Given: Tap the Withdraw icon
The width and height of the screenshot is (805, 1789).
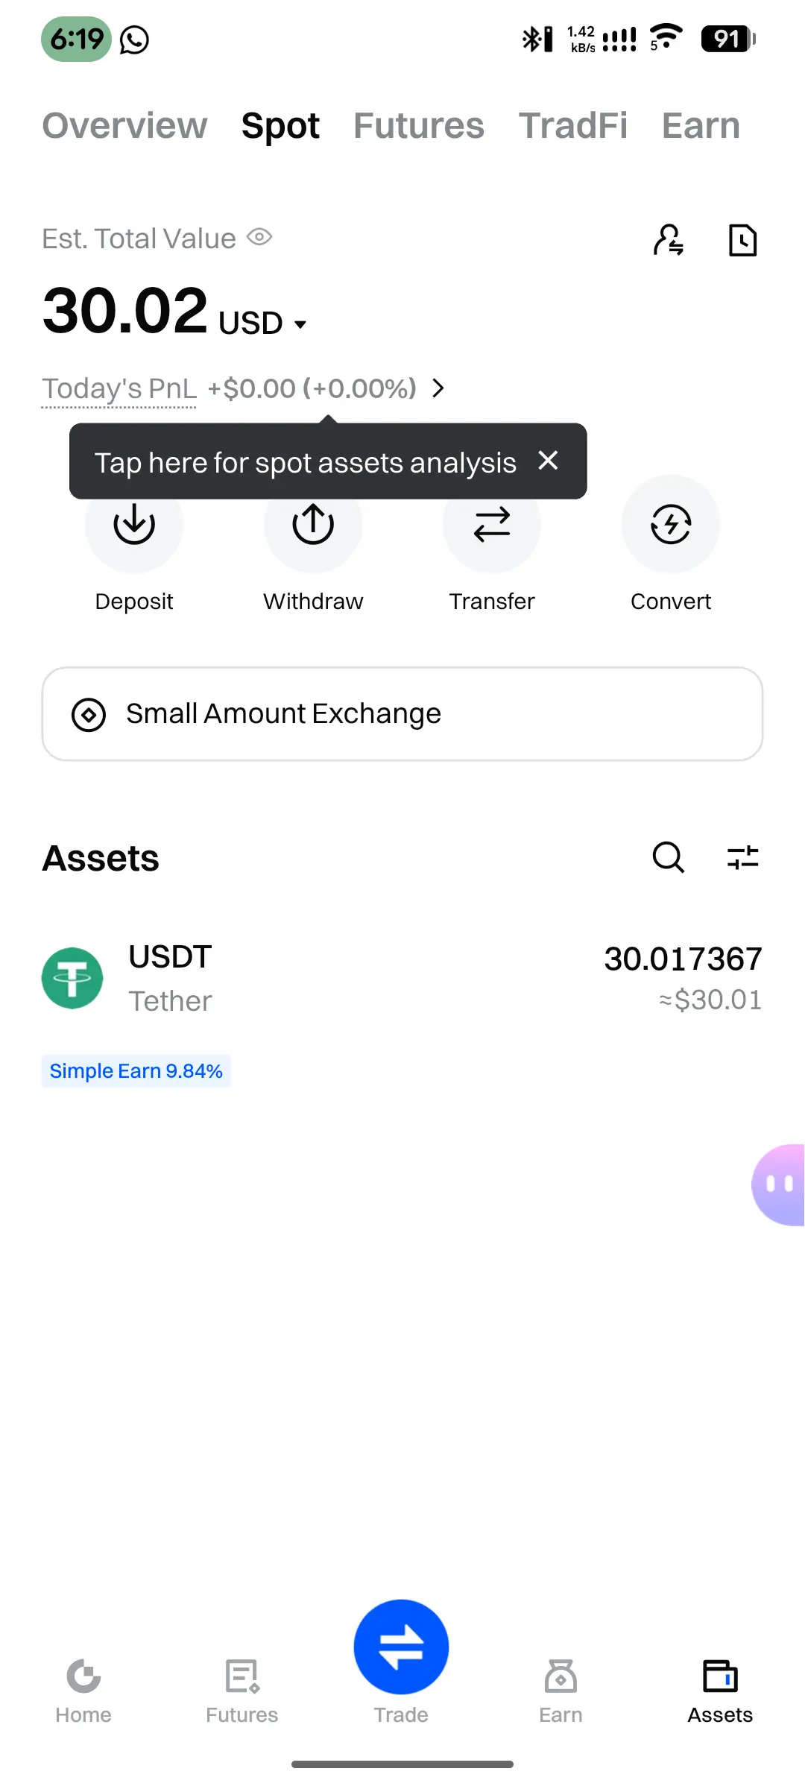Looking at the screenshot, I should click(313, 525).
